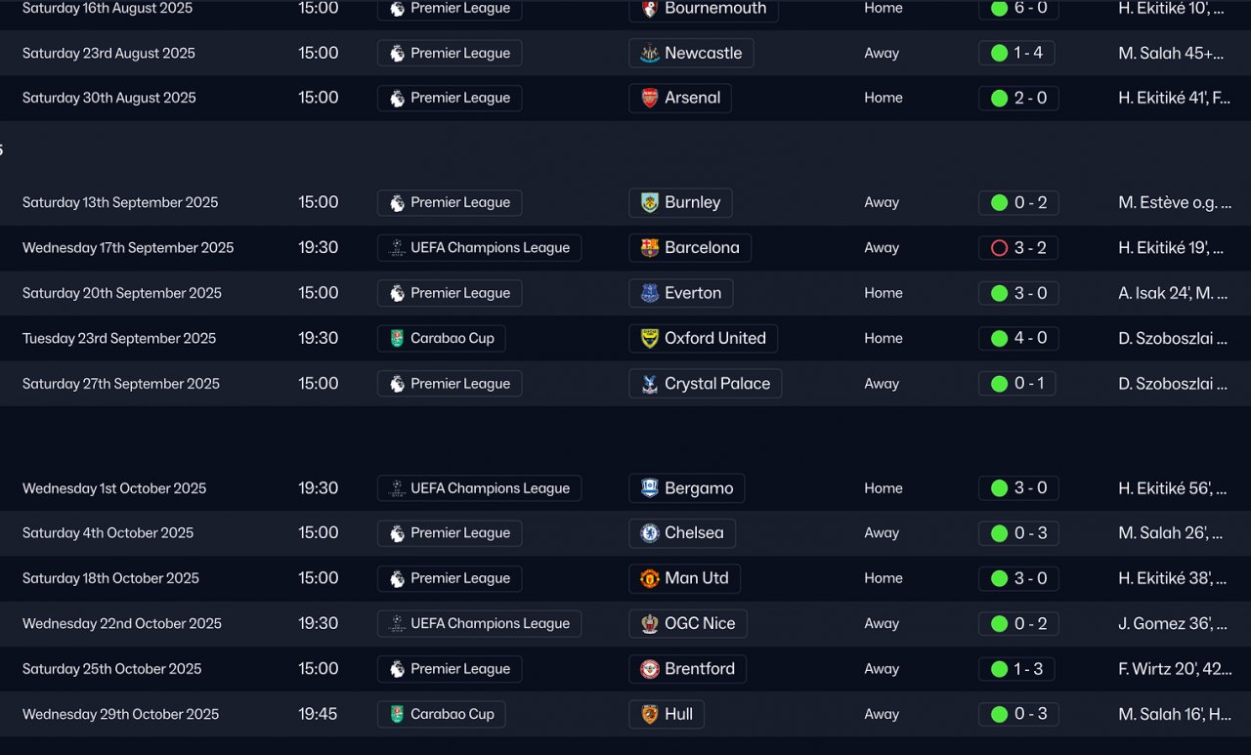Select the Saturday 18th October 2025 fixture row
This screenshot has width=1251, height=755.
[110, 578]
